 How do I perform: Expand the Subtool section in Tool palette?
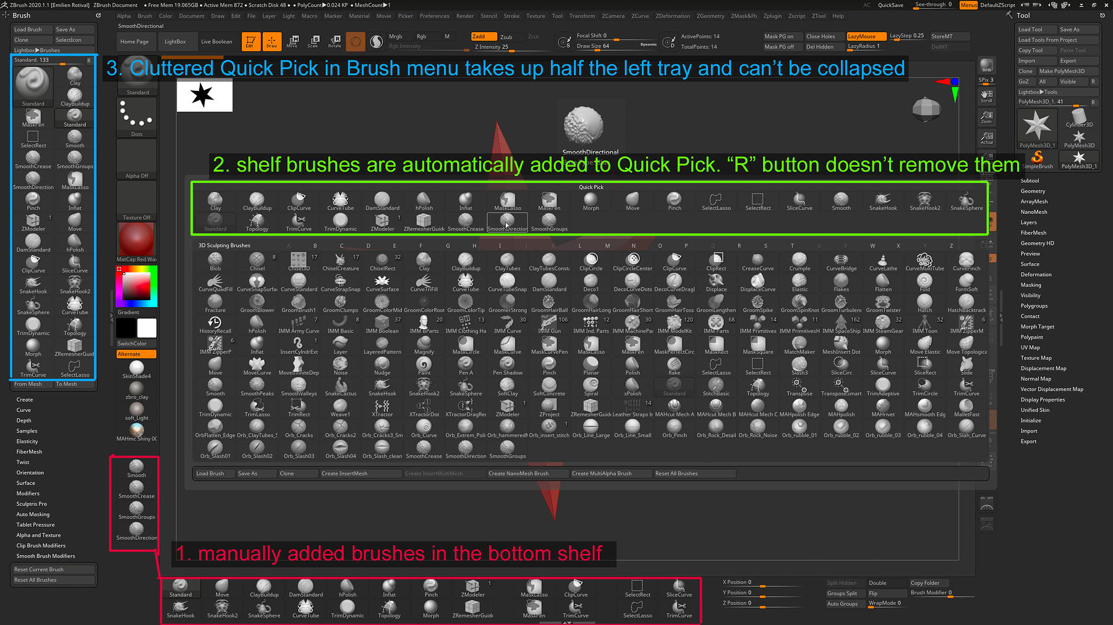(x=1030, y=180)
